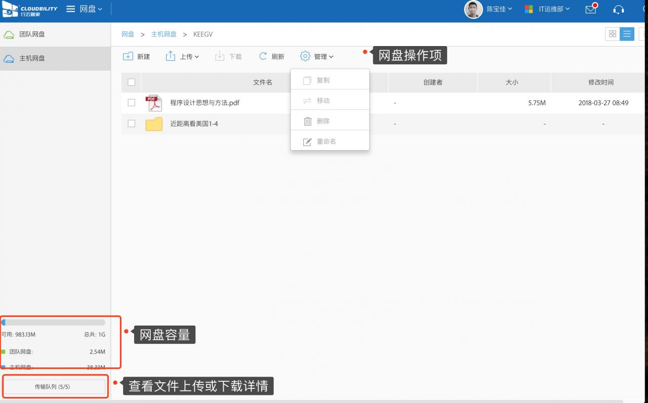648x403 pixels.
Task: Click the storage capacity usage bar
Action: tap(53, 322)
